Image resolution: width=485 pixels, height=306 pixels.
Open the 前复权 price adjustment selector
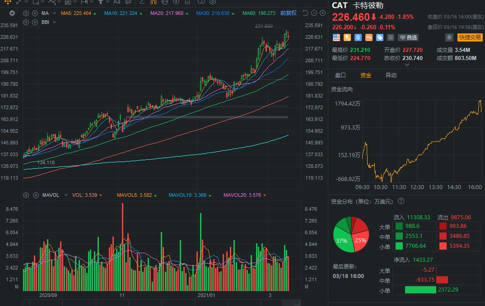(x=288, y=13)
